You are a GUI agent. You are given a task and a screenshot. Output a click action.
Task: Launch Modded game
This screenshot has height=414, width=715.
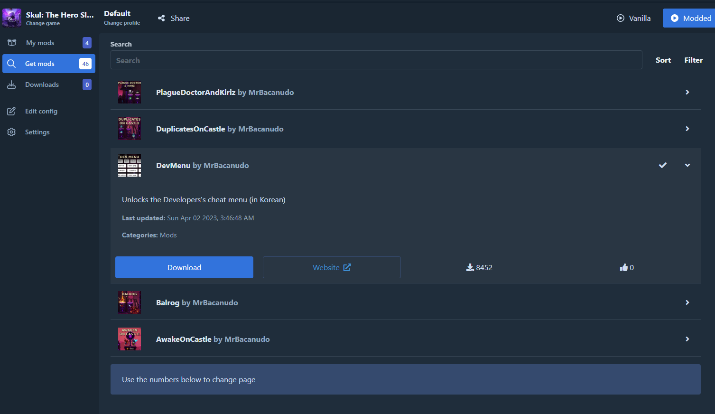pos(689,18)
